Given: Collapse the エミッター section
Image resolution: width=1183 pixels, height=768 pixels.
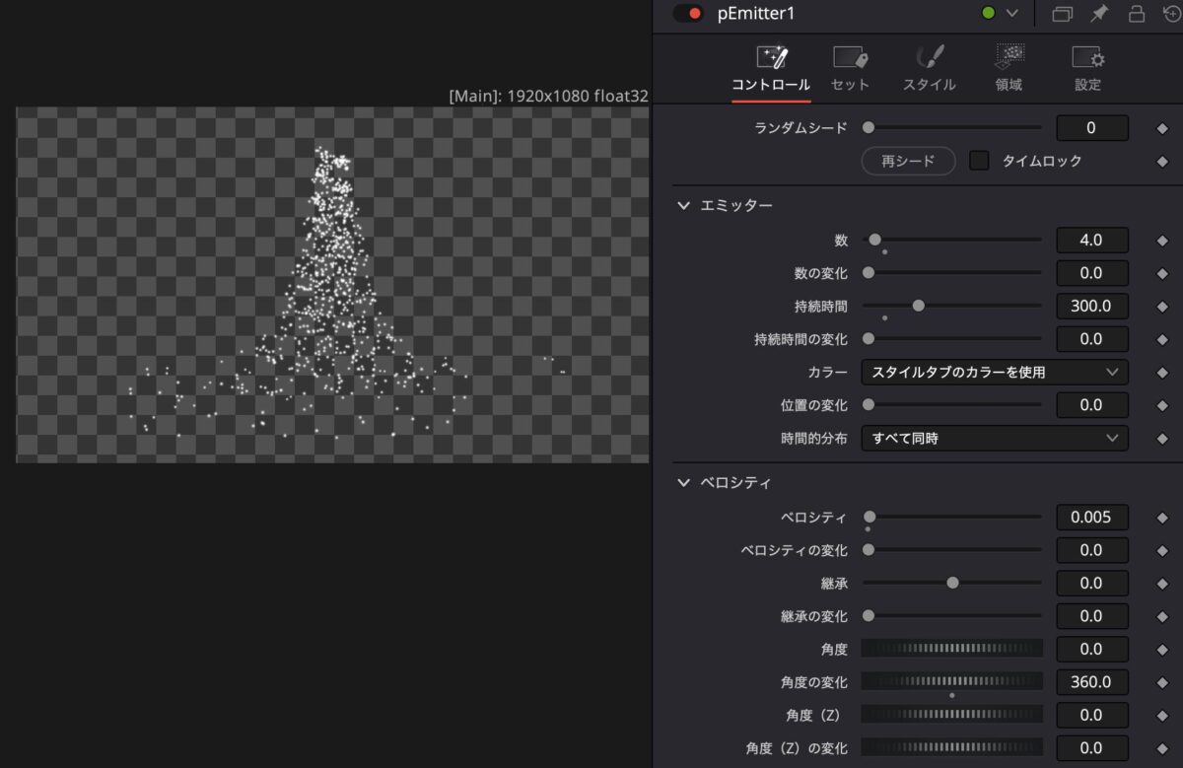Looking at the screenshot, I should click(x=683, y=205).
